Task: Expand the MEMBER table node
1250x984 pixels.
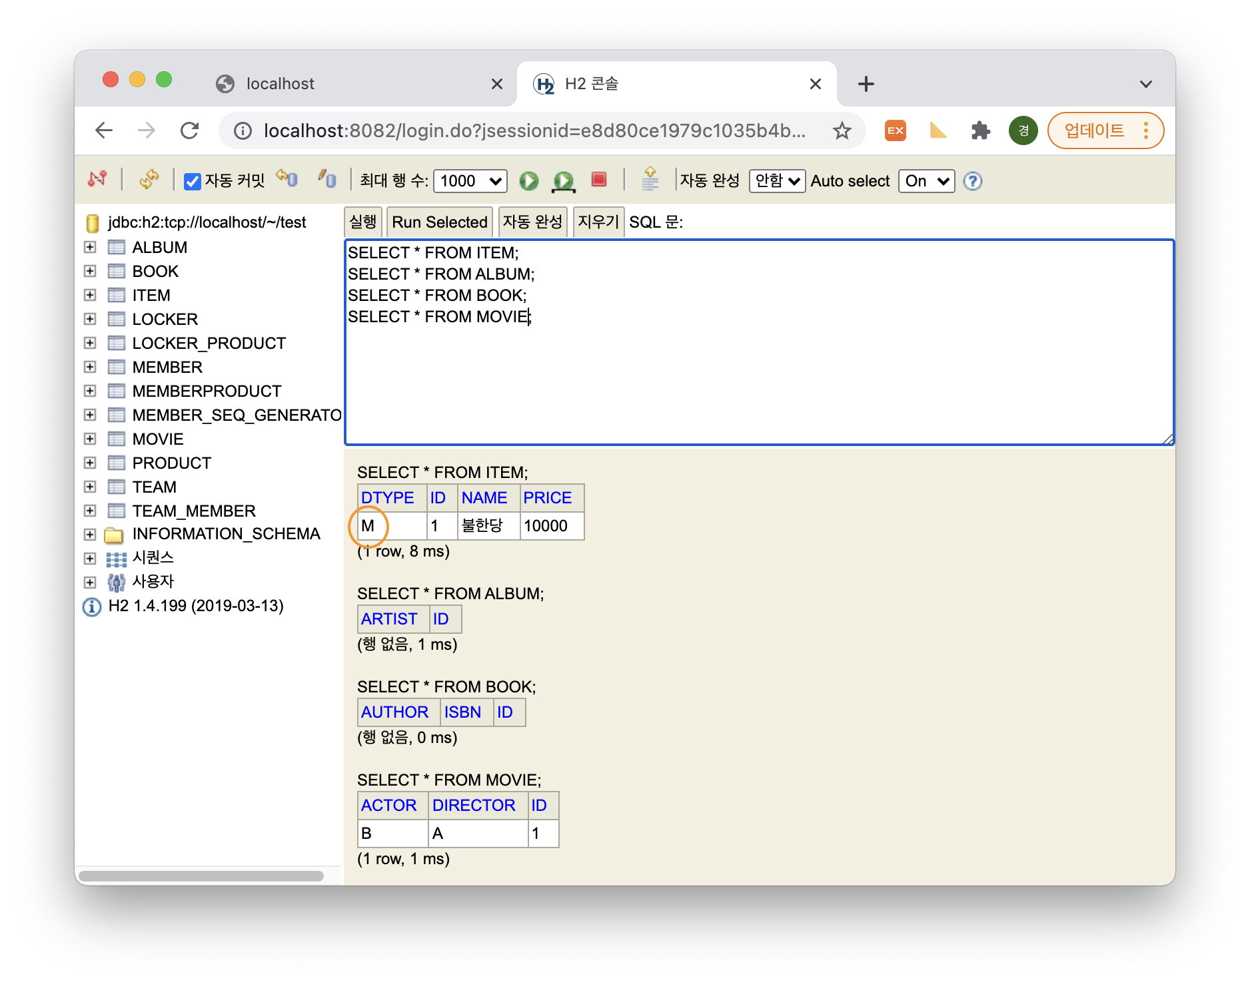Action: pyautogui.click(x=90, y=367)
